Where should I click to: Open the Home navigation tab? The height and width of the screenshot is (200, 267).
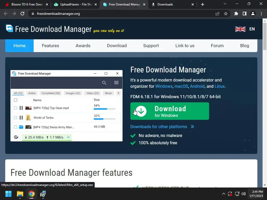click(19, 46)
